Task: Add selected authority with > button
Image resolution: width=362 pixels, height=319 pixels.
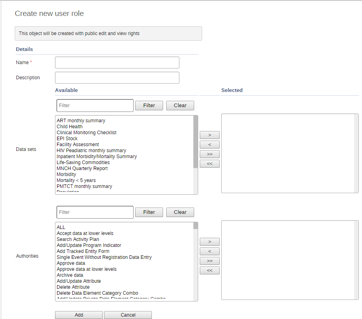Action: 209,242
